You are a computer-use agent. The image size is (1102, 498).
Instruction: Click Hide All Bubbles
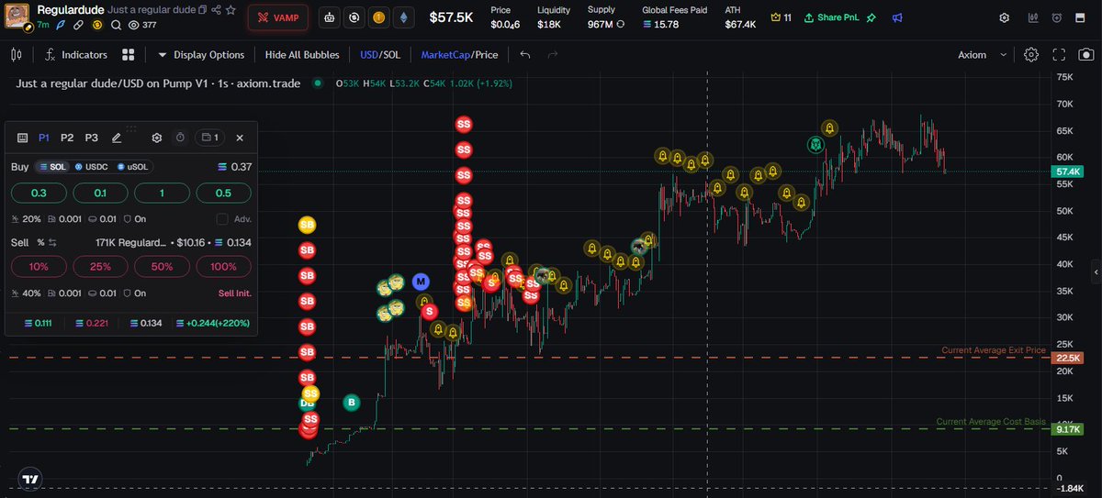coord(302,55)
